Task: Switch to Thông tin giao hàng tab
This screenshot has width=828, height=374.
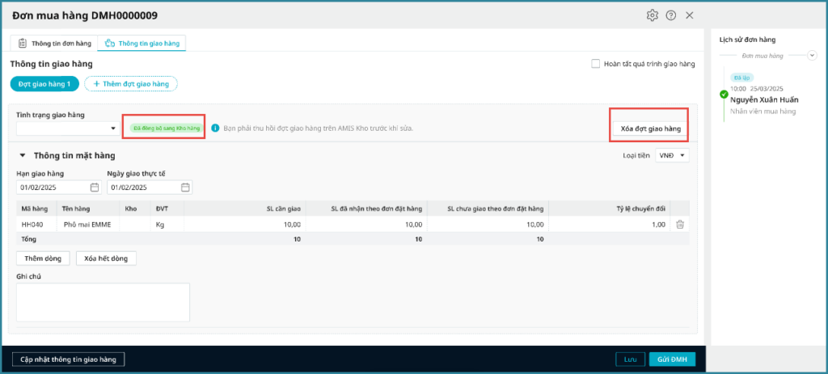Action: pyautogui.click(x=142, y=44)
